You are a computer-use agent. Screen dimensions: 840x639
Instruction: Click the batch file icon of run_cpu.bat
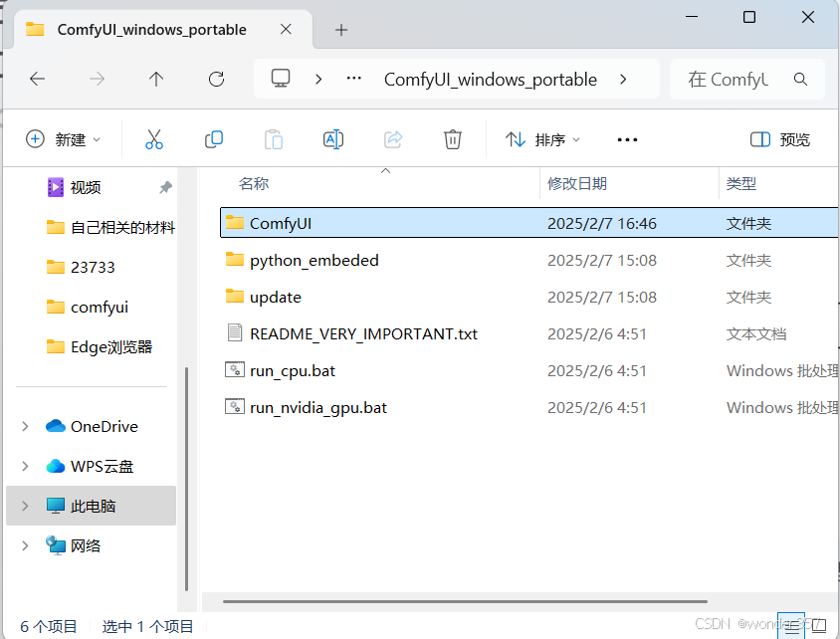[x=235, y=369]
